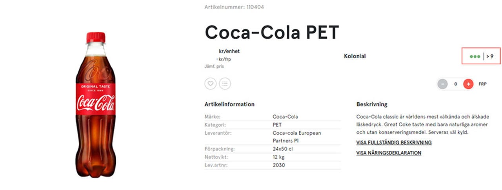Click the Artikelinformation heading
The width and height of the screenshot is (502, 190).
pos(229,104)
